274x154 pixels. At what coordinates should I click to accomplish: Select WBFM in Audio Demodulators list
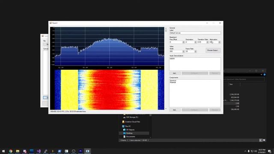click(172, 59)
